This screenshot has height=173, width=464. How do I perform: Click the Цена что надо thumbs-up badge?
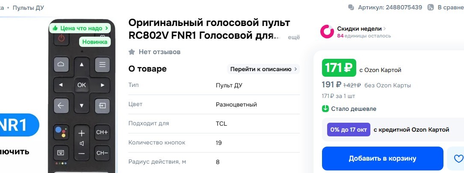point(80,28)
